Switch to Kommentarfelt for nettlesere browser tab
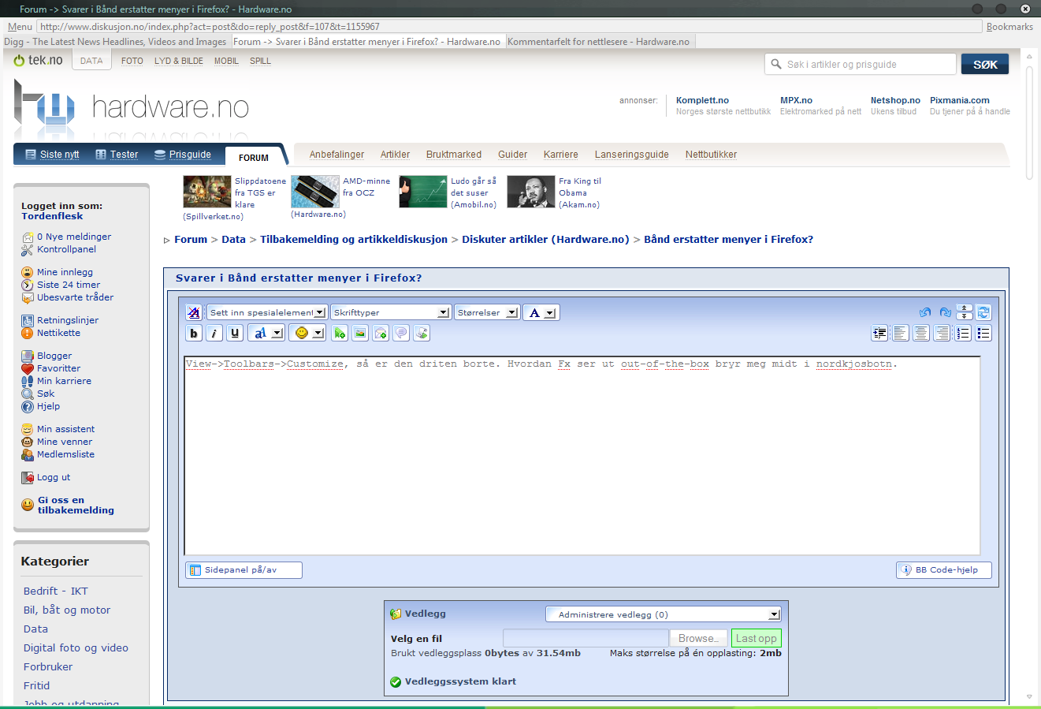 (599, 42)
